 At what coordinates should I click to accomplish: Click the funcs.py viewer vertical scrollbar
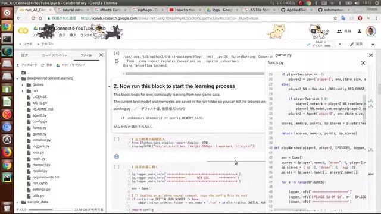[x=364, y=108]
